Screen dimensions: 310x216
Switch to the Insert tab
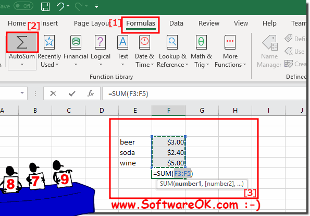click(x=49, y=23)
